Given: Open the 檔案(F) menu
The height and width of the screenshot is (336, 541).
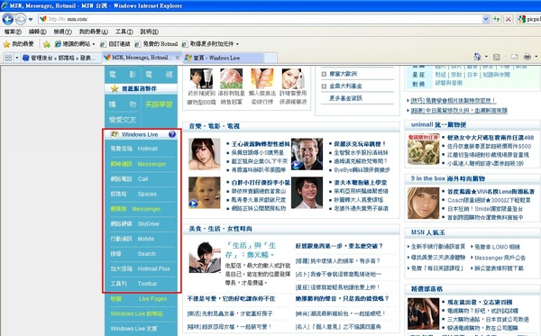Looking at the screenshot, I should 13,32.
